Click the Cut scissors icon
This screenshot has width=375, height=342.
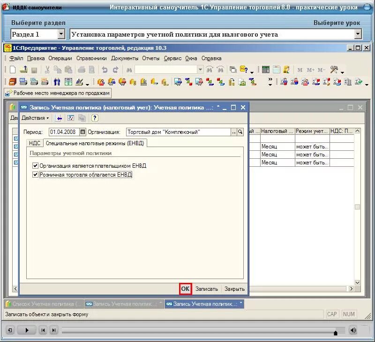[47, 70]
